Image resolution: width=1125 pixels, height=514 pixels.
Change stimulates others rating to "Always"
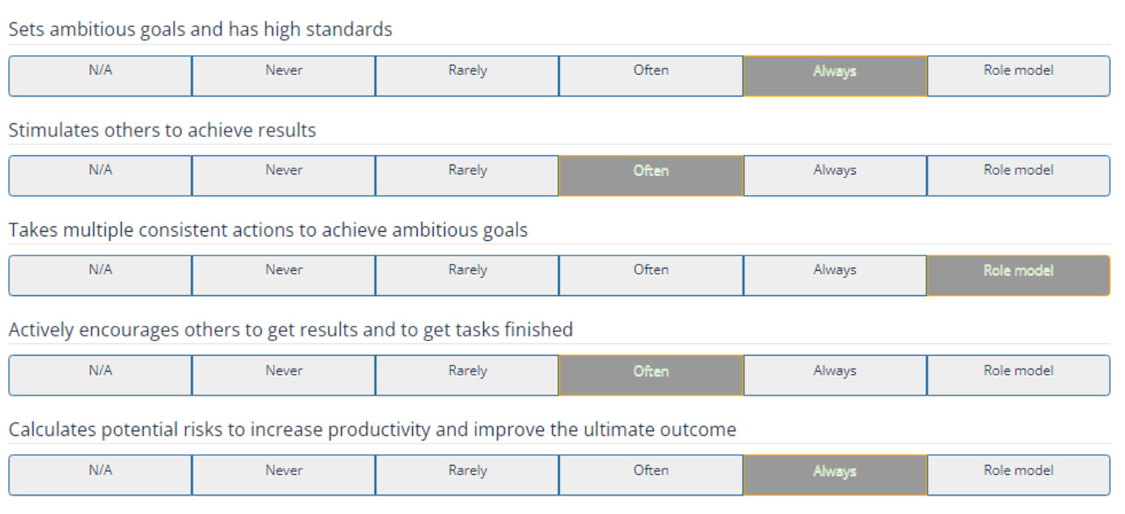point(834,175)
